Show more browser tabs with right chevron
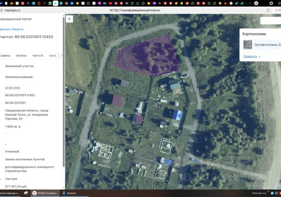The width and height of the screenshot is (281, 197). pos(250,3)
